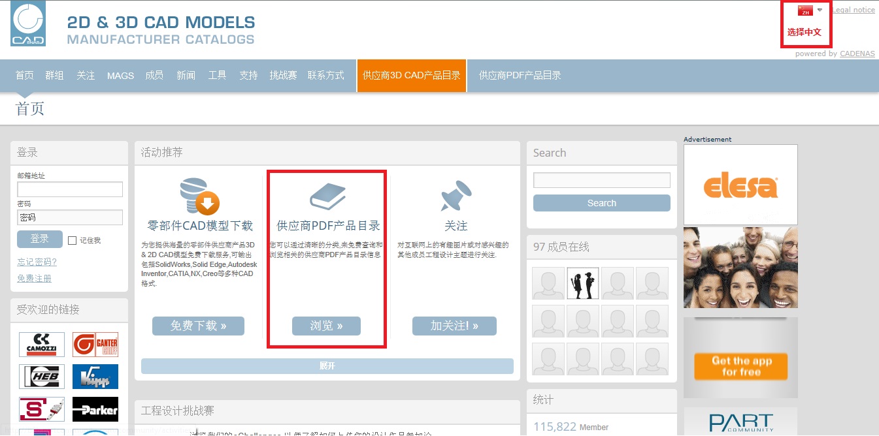Select the 供应商PDF产品目录 tab

pos(520,76)
